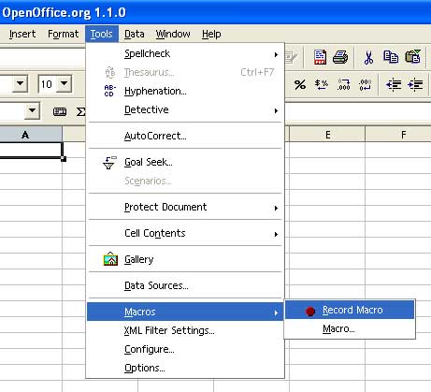Click the Cut scissors icon

pos(368,58)
